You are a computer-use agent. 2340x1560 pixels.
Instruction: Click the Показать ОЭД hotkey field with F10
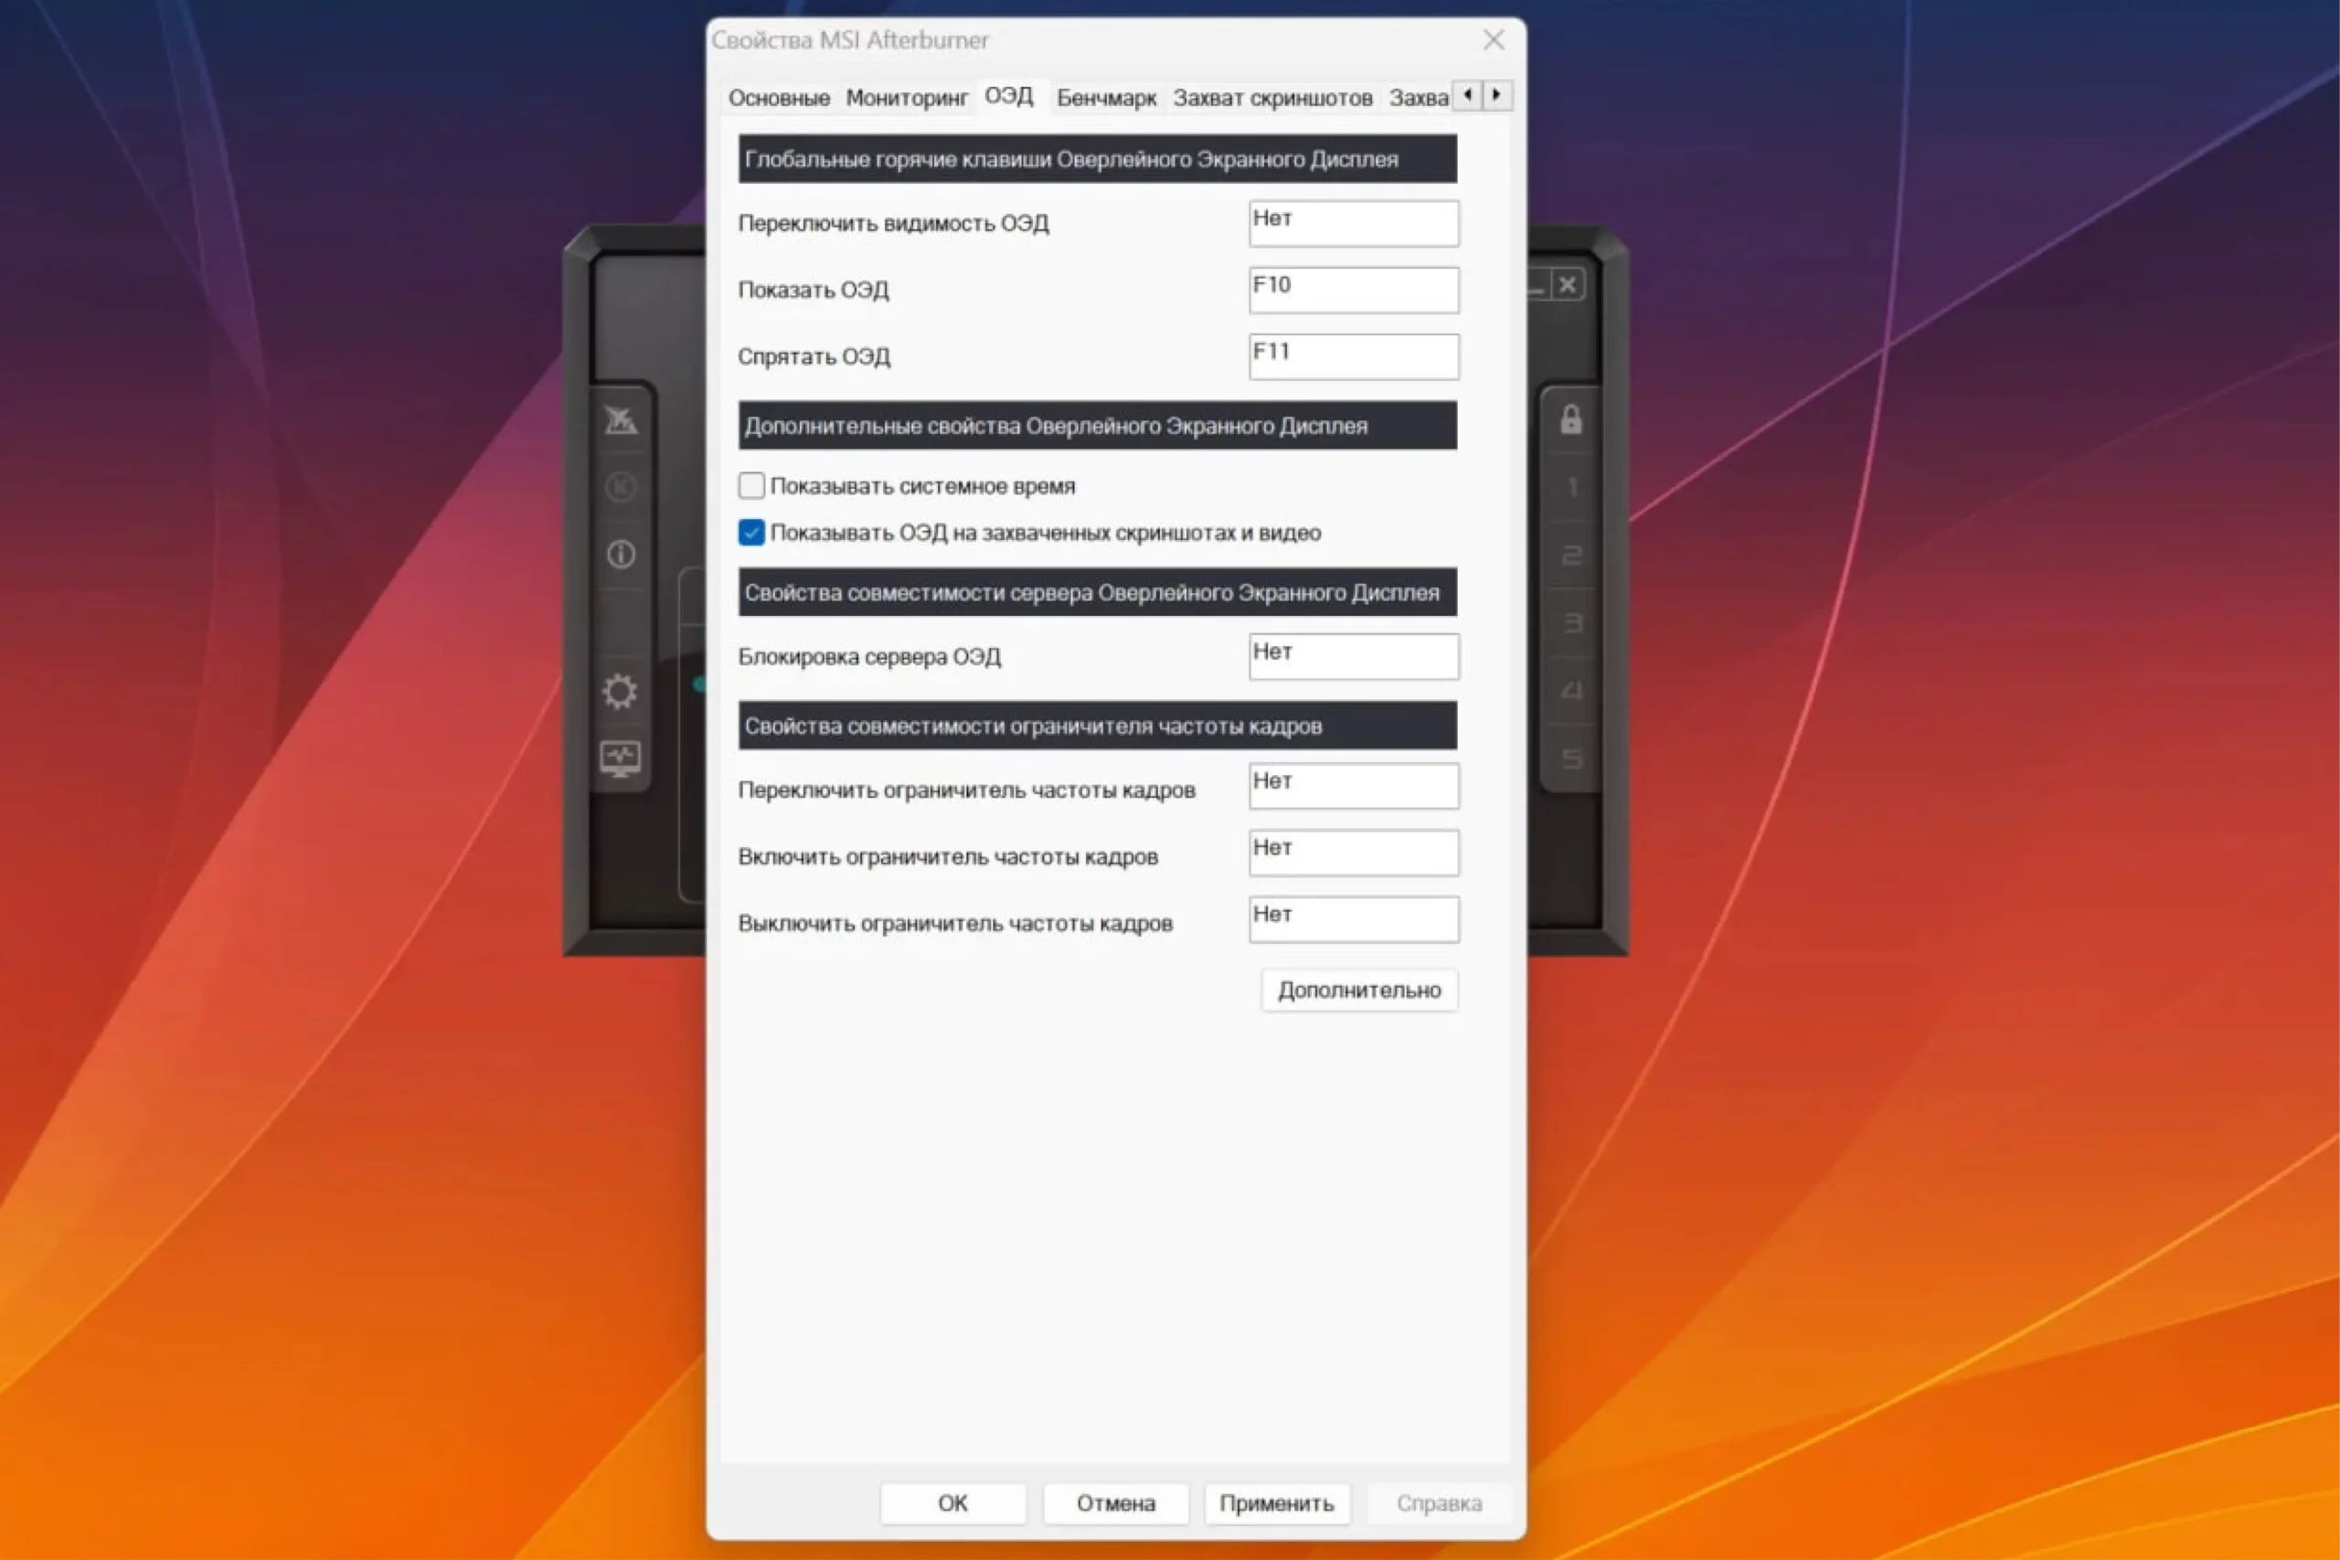pos(1353,290)
